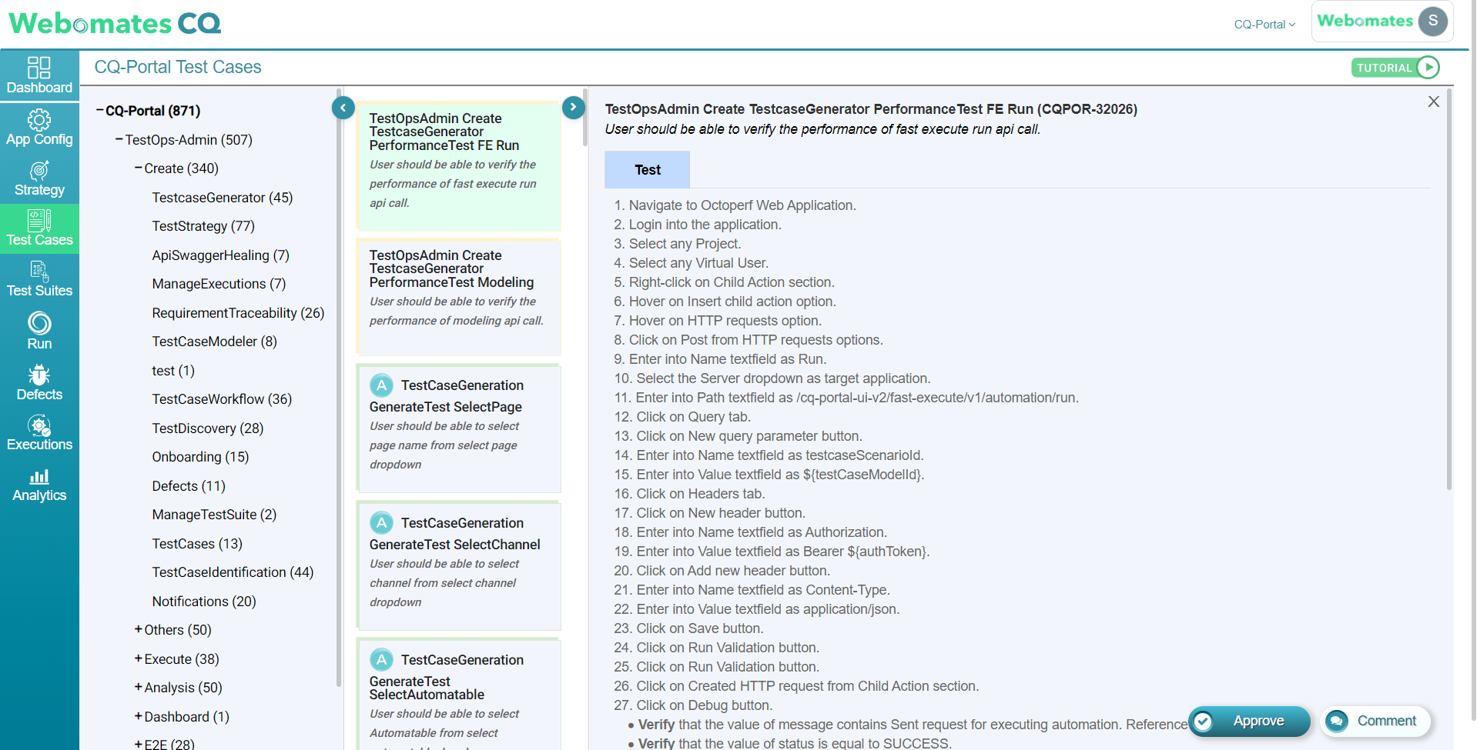Select Notifications (20) folder
The width and height of the screenshot is (1477, 750).
point(204,602)
